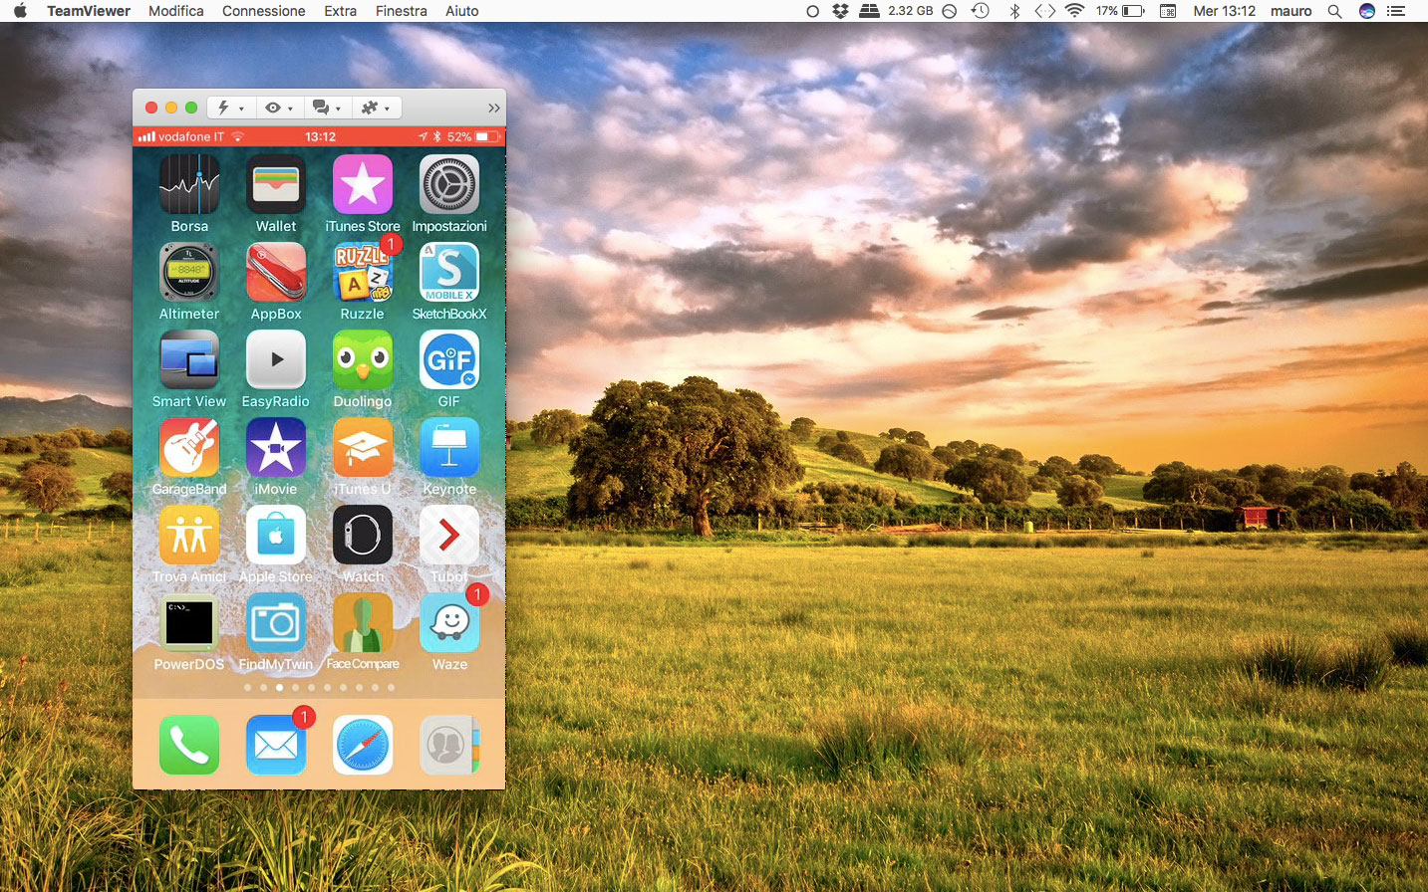Open Time Machine menu bar icon
This screenshot has height=892, width=1428.
981,11
